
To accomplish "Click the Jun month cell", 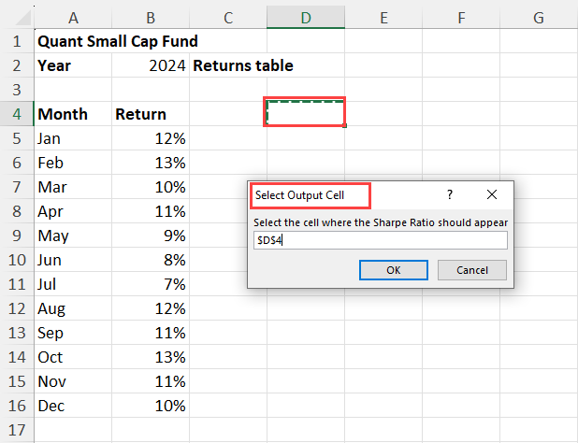I will pos(73,260).
